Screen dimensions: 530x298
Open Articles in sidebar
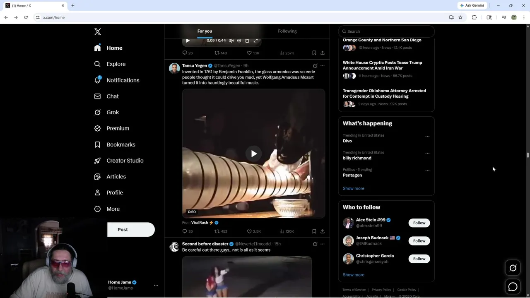(110, 177)
